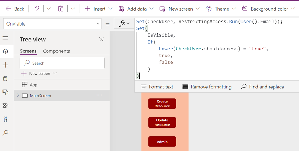Click the Tree view panel title

click(33, 39)
